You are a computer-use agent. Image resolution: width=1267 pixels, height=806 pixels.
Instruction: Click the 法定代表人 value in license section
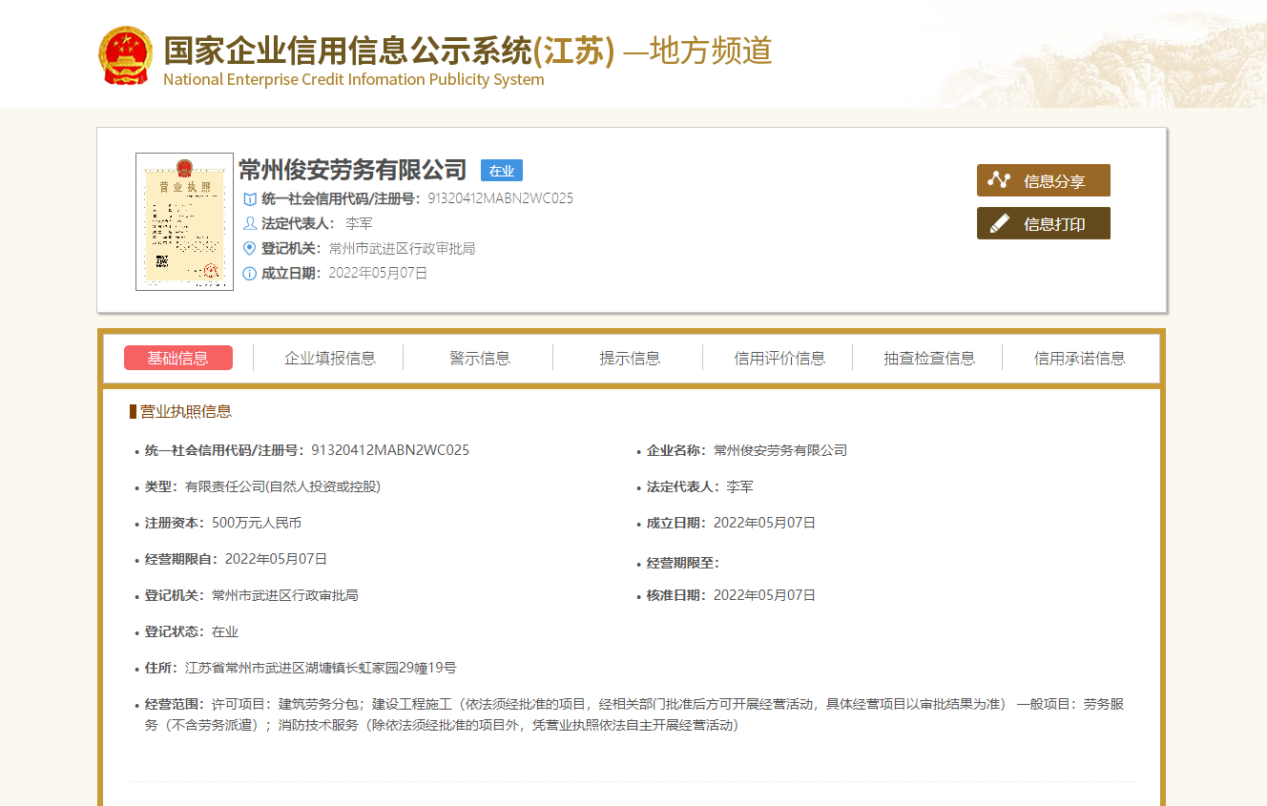coord(739,486)
